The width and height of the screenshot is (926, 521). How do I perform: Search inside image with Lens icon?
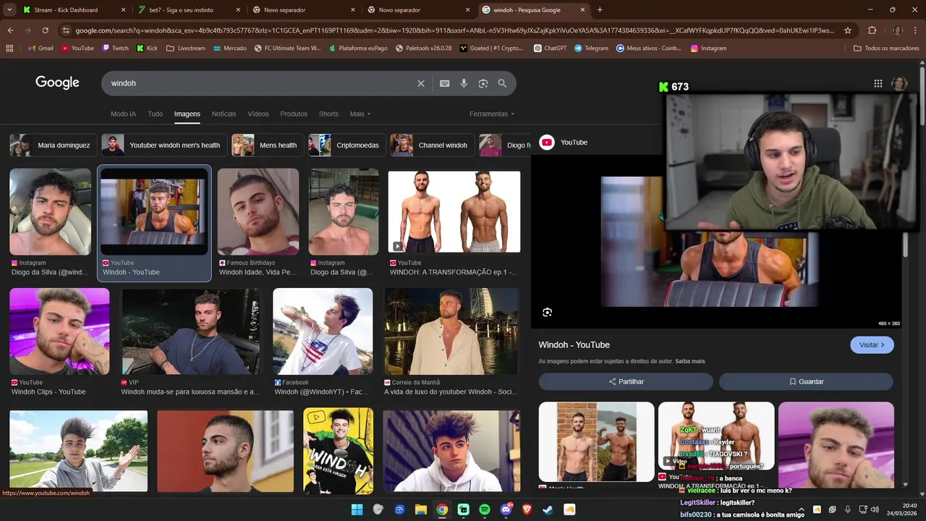point(548,313)
